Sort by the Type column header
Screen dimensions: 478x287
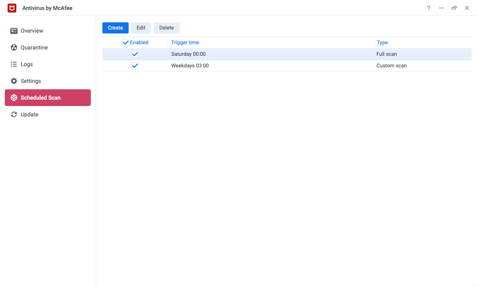pyautogui.click(x=382, y=43)
